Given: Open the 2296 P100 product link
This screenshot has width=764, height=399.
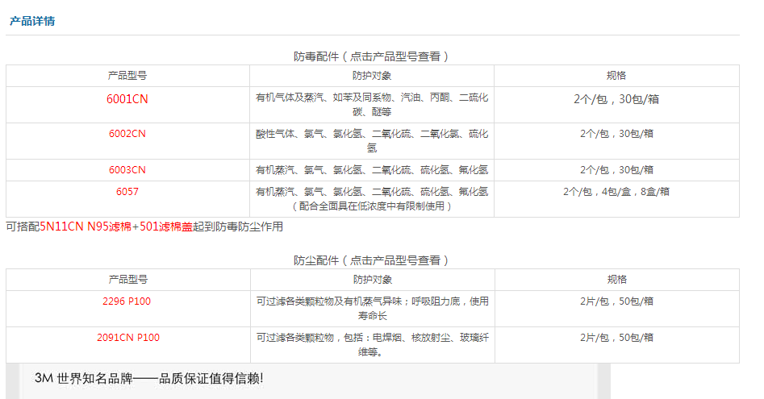Looking at the screenshot, I should [127, 301].
